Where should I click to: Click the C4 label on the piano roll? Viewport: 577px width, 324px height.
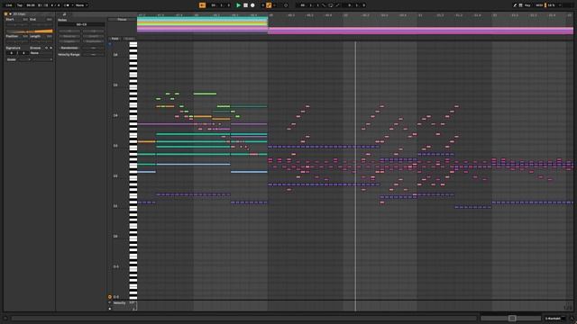[115, 115]
